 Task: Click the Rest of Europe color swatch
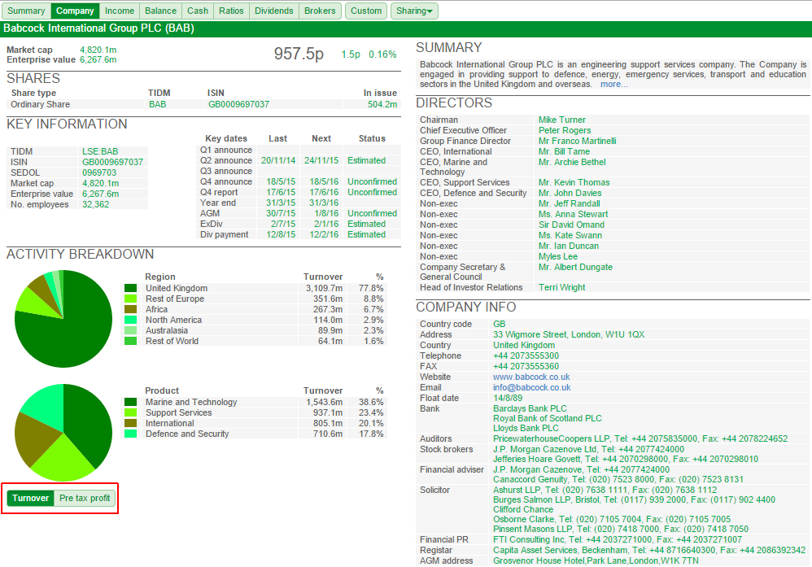coord(130,299)
